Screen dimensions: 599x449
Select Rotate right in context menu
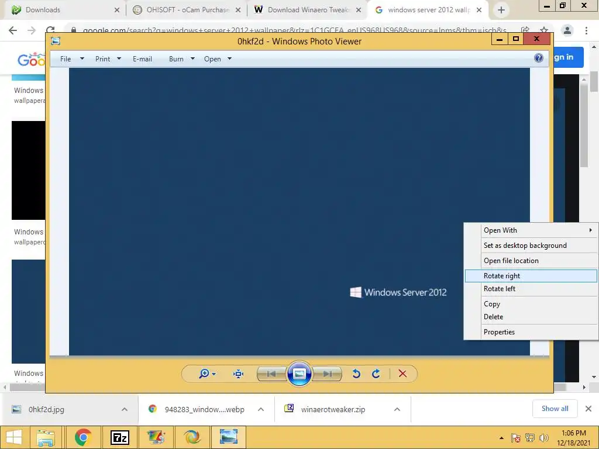pos(531,276)
